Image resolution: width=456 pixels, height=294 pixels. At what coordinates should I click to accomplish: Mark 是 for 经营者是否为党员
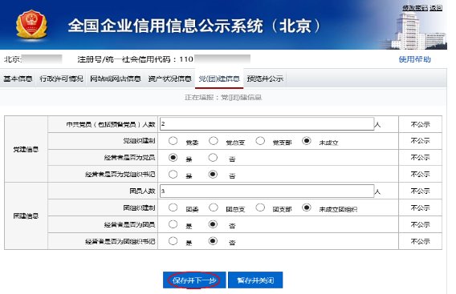173,158
